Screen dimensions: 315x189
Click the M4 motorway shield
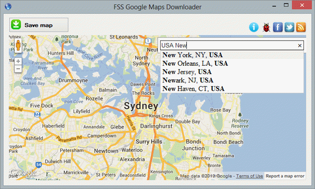point(37,114)
